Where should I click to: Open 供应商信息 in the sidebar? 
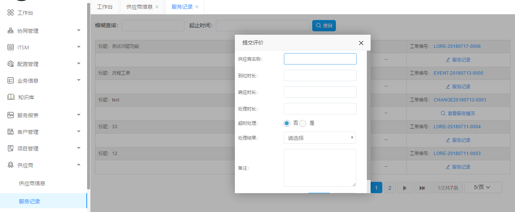pos(32,183)
